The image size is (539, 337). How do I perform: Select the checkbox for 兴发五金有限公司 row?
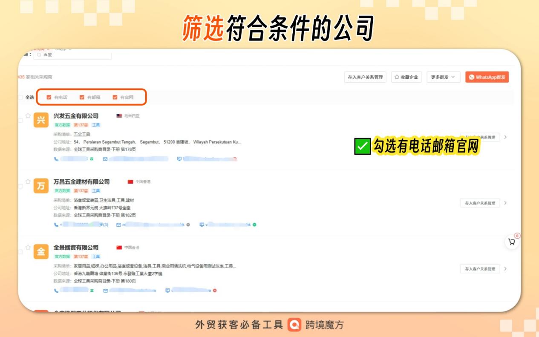[x=20, y=121]
